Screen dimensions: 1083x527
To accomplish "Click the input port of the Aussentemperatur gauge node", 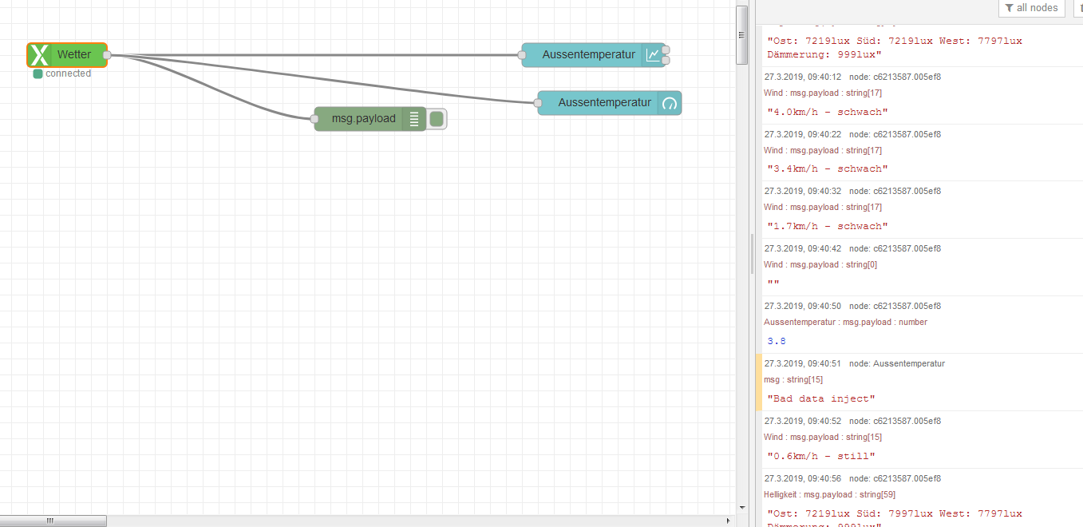I will [538, 103].
